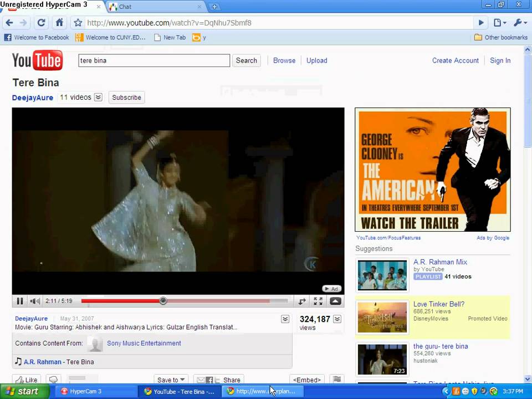Open the A.R. Rahman artist link

43,362
